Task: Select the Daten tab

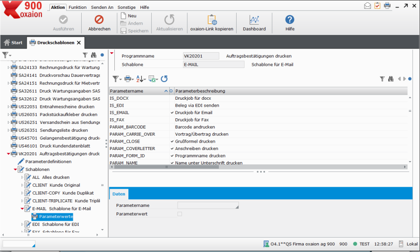Action: point(119,194)
